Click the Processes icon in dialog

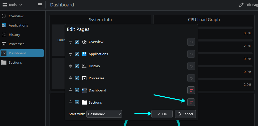click(84, 78)
